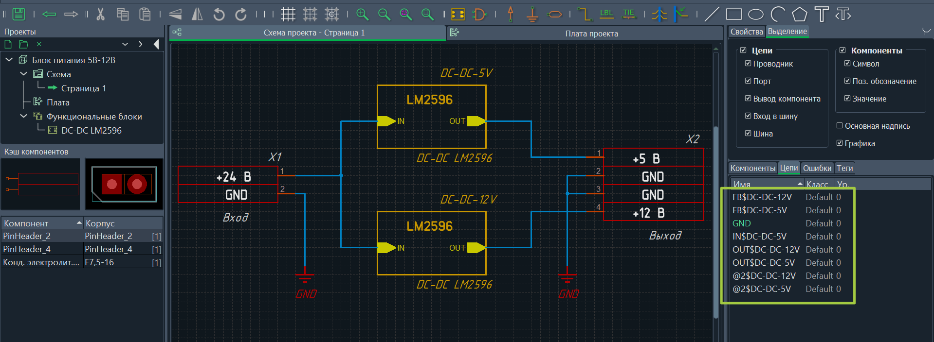Click the Zoom in magnifier icon
This screenshot has width=934, height=342.
(x=362, y=14)
